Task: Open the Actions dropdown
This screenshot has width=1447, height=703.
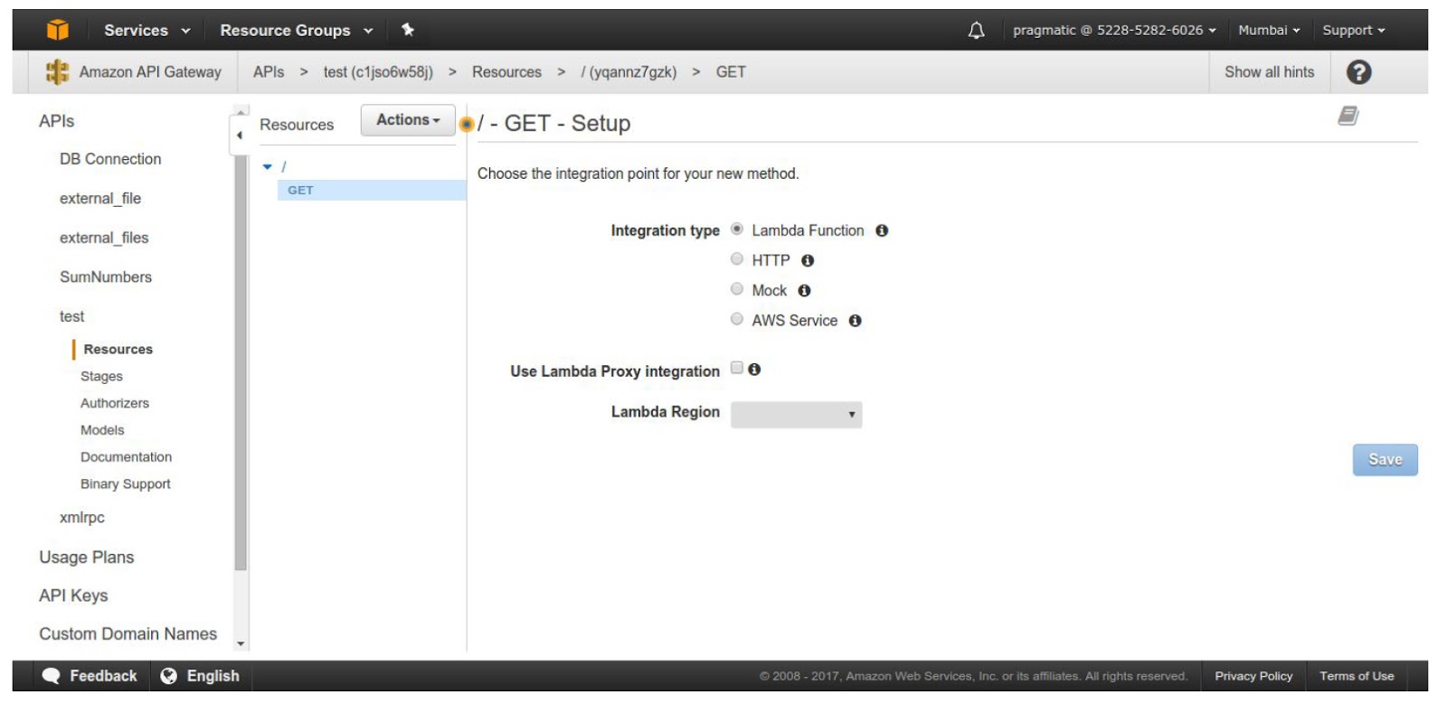Action: tap(408, 120)
